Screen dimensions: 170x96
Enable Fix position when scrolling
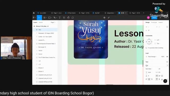point(146,48)
